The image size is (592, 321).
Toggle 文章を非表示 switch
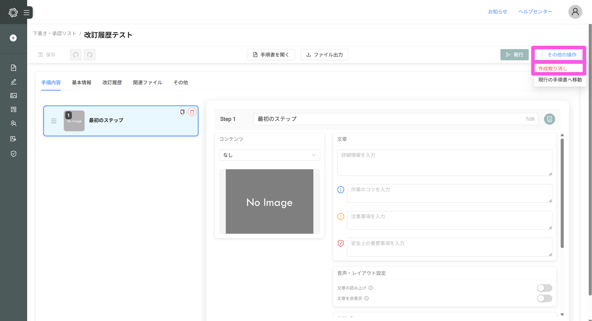[544, 298]
